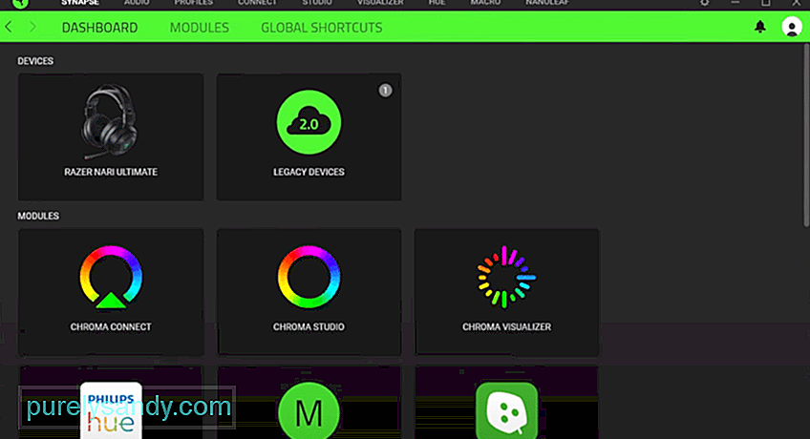Image resolution: width=810 pixels, height=439 pixels.
Task: Open the Macro module with M icon
Action: [x=309, y=403]
